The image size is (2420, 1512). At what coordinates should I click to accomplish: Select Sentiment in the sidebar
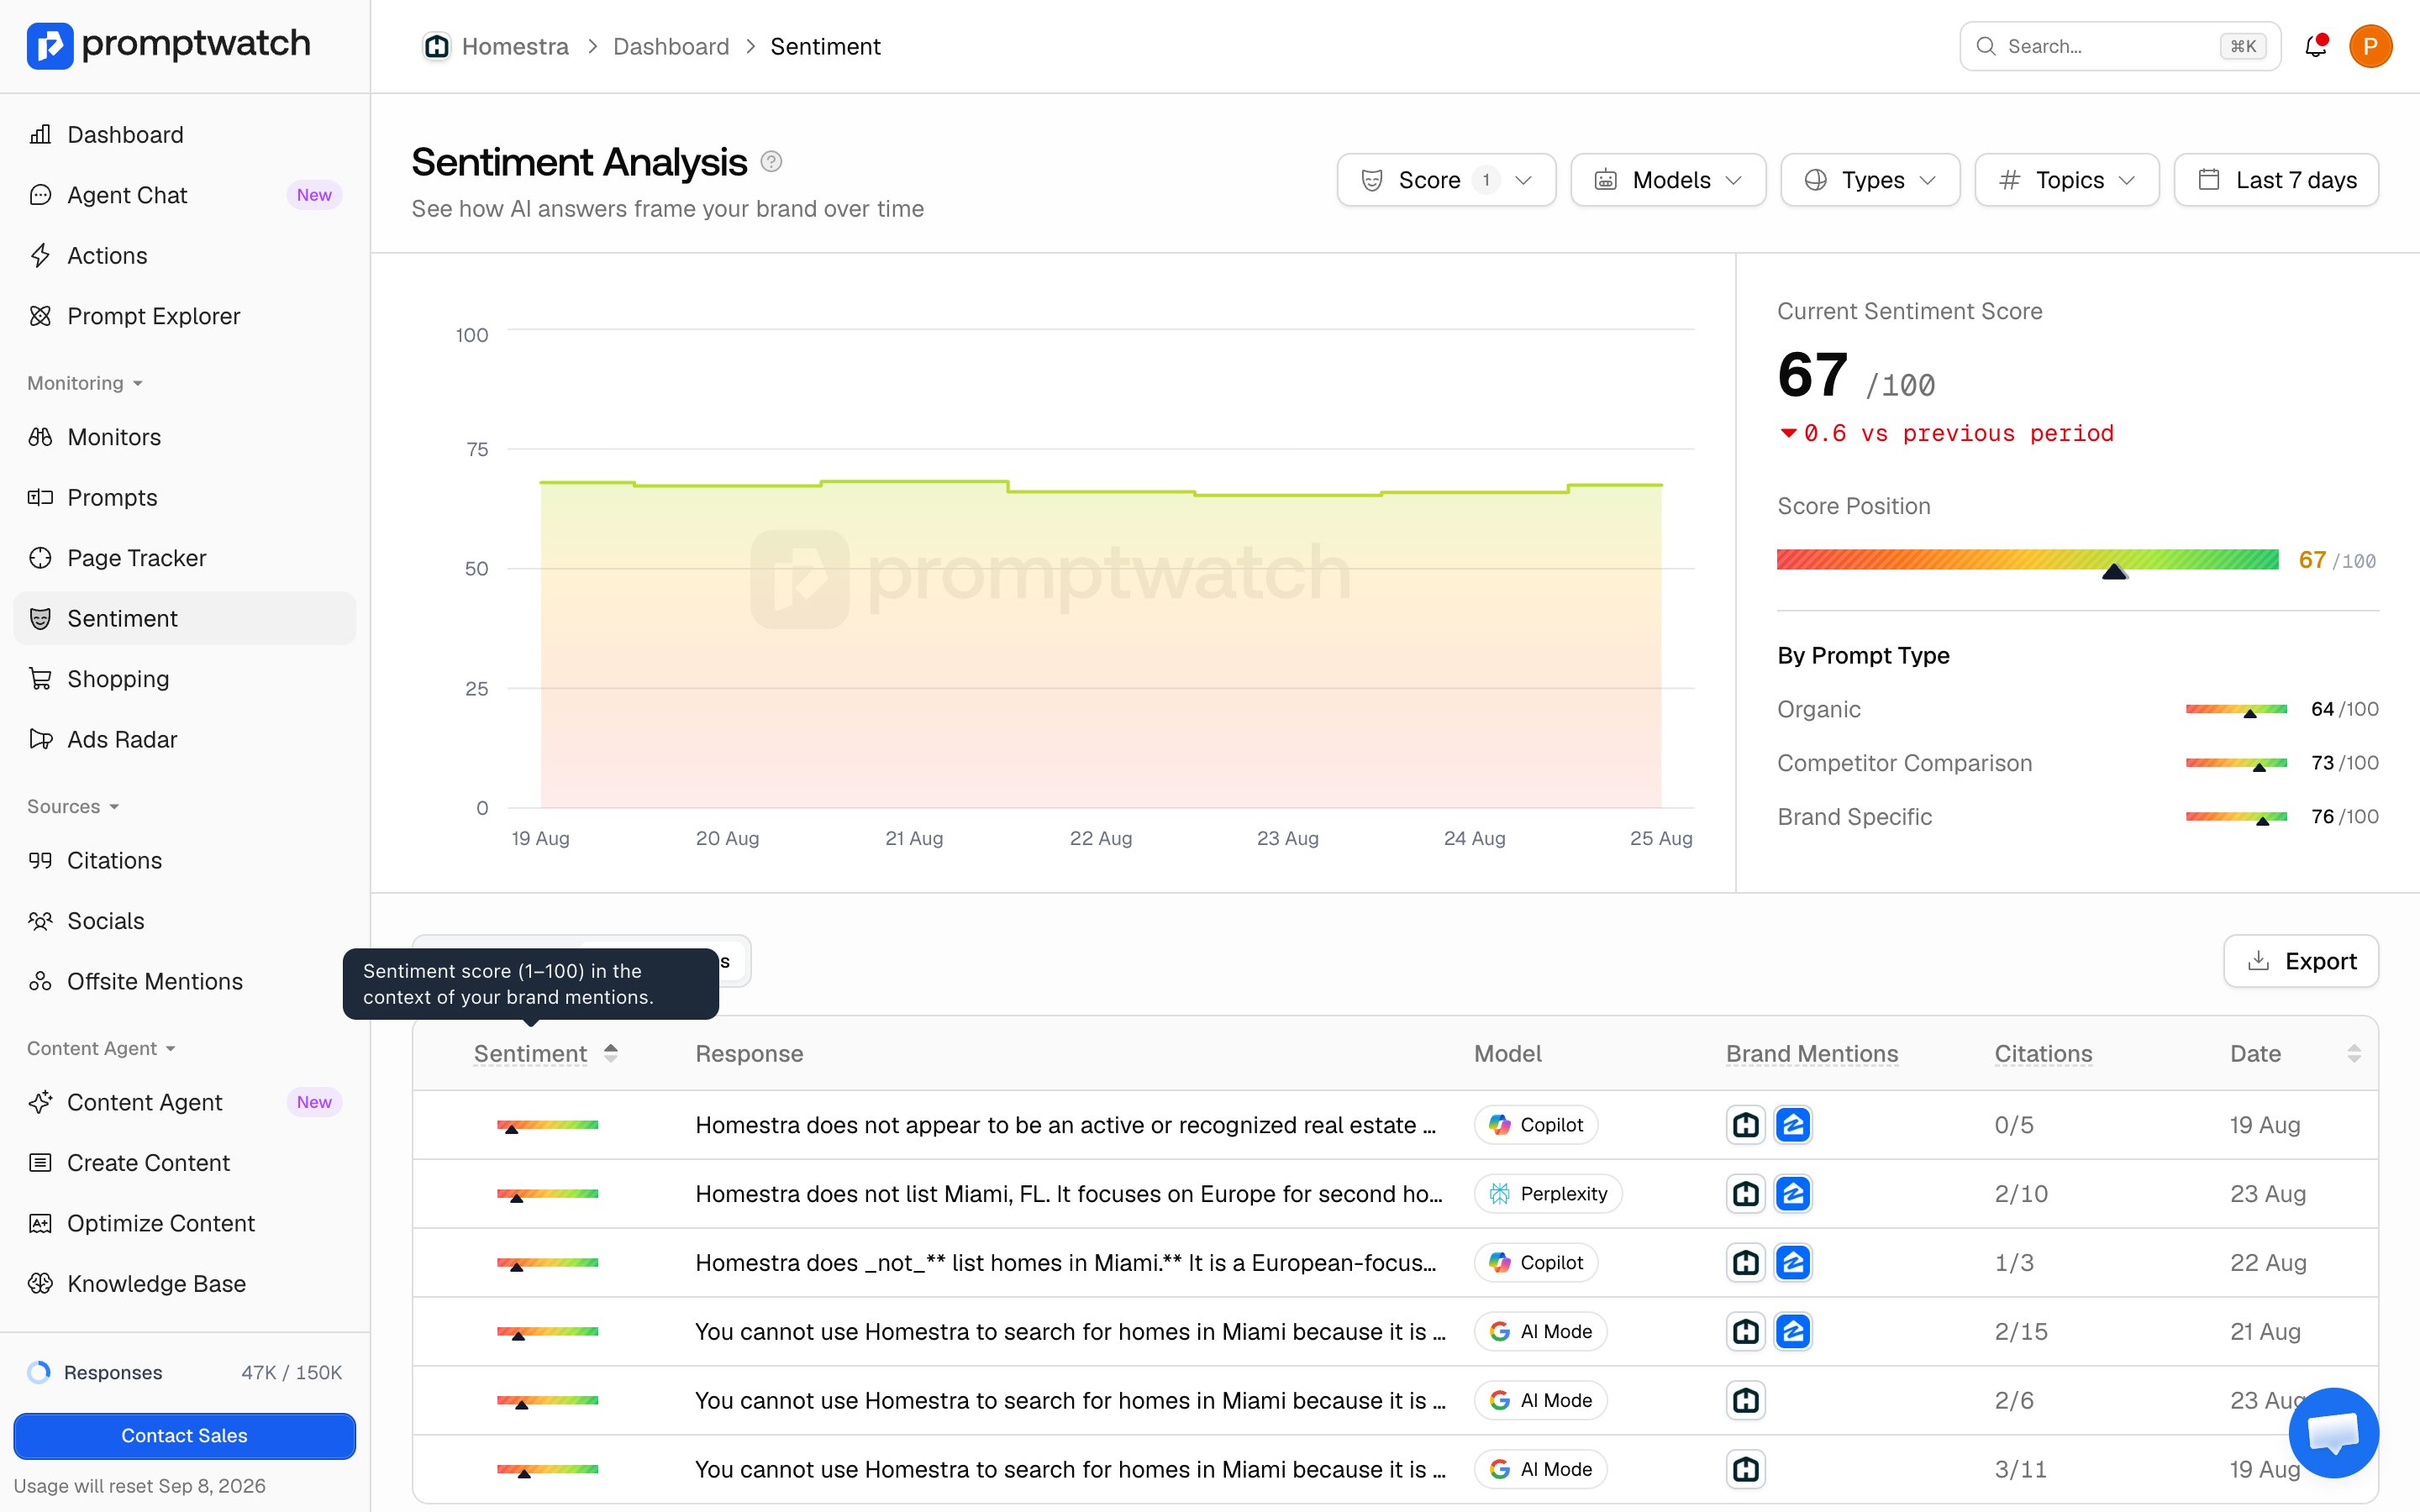pyautogui.click(x=185, y=618)
